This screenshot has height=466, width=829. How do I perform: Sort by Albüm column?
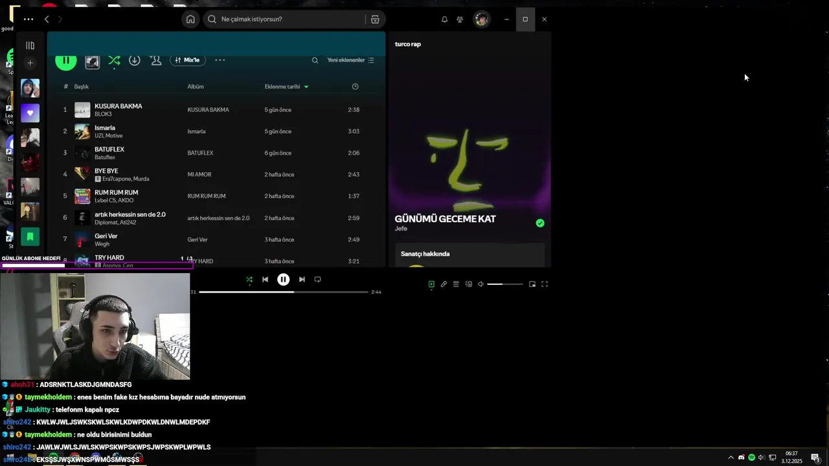[196, 87]
